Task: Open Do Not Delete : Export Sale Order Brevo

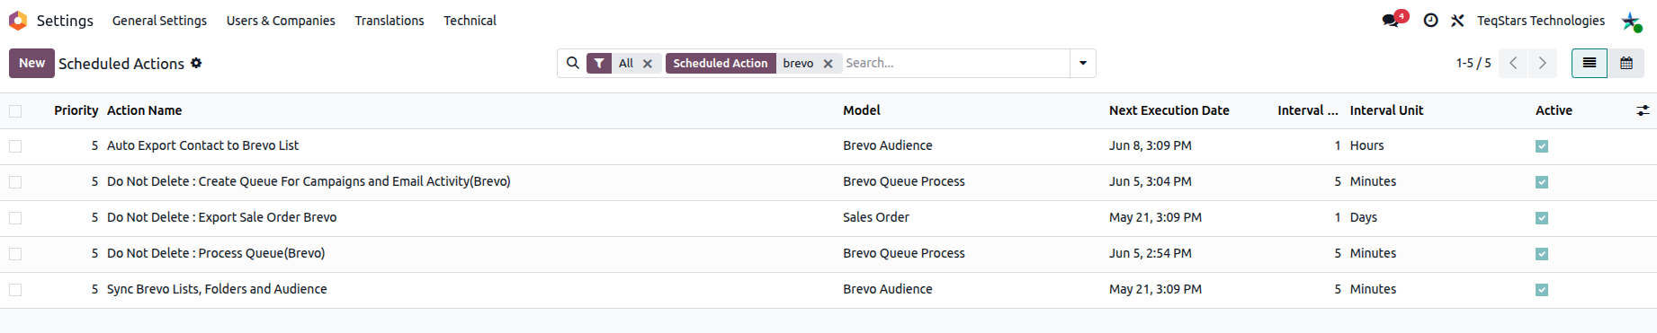Action: pyautogui.click(x=221, y=217)
